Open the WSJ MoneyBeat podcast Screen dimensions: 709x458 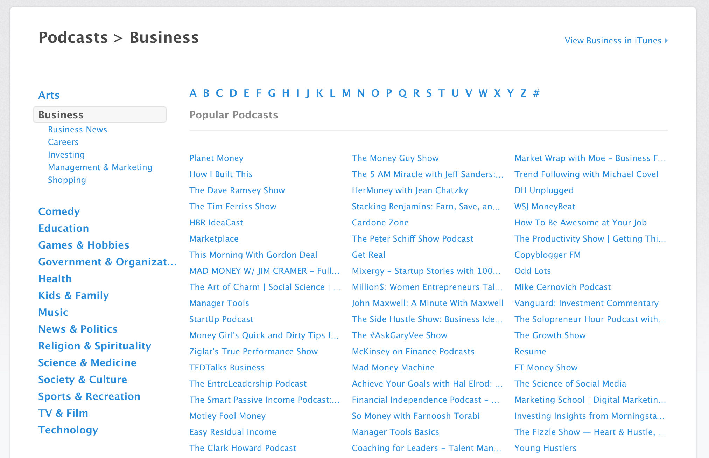(x=545, y=206)
